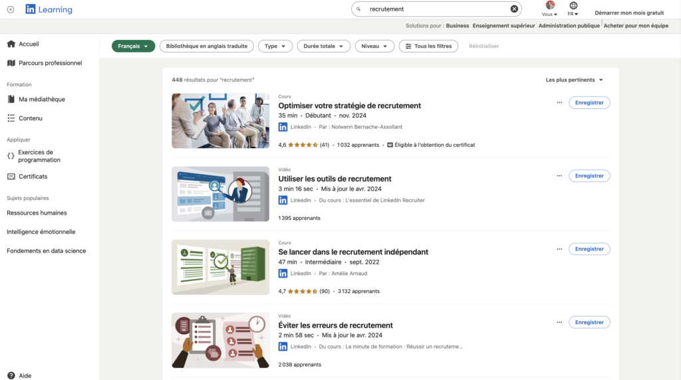The height and width of the screenshot is (380, 681).
Task: Click the search magnifier icon
Action: 358,9
